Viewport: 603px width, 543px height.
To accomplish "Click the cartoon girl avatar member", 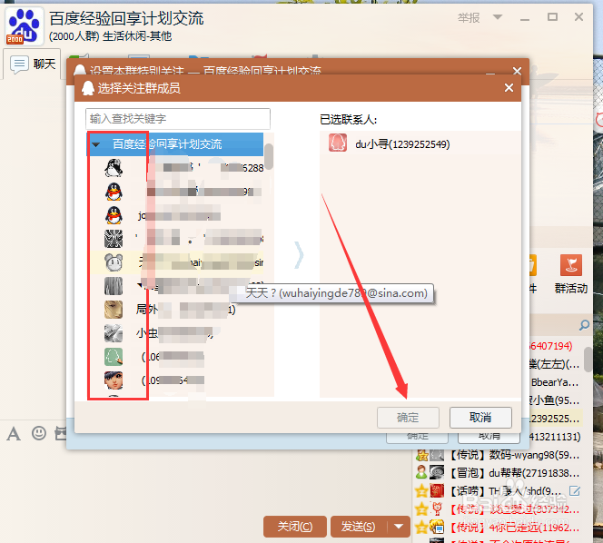I will click(x=114, y=380).
